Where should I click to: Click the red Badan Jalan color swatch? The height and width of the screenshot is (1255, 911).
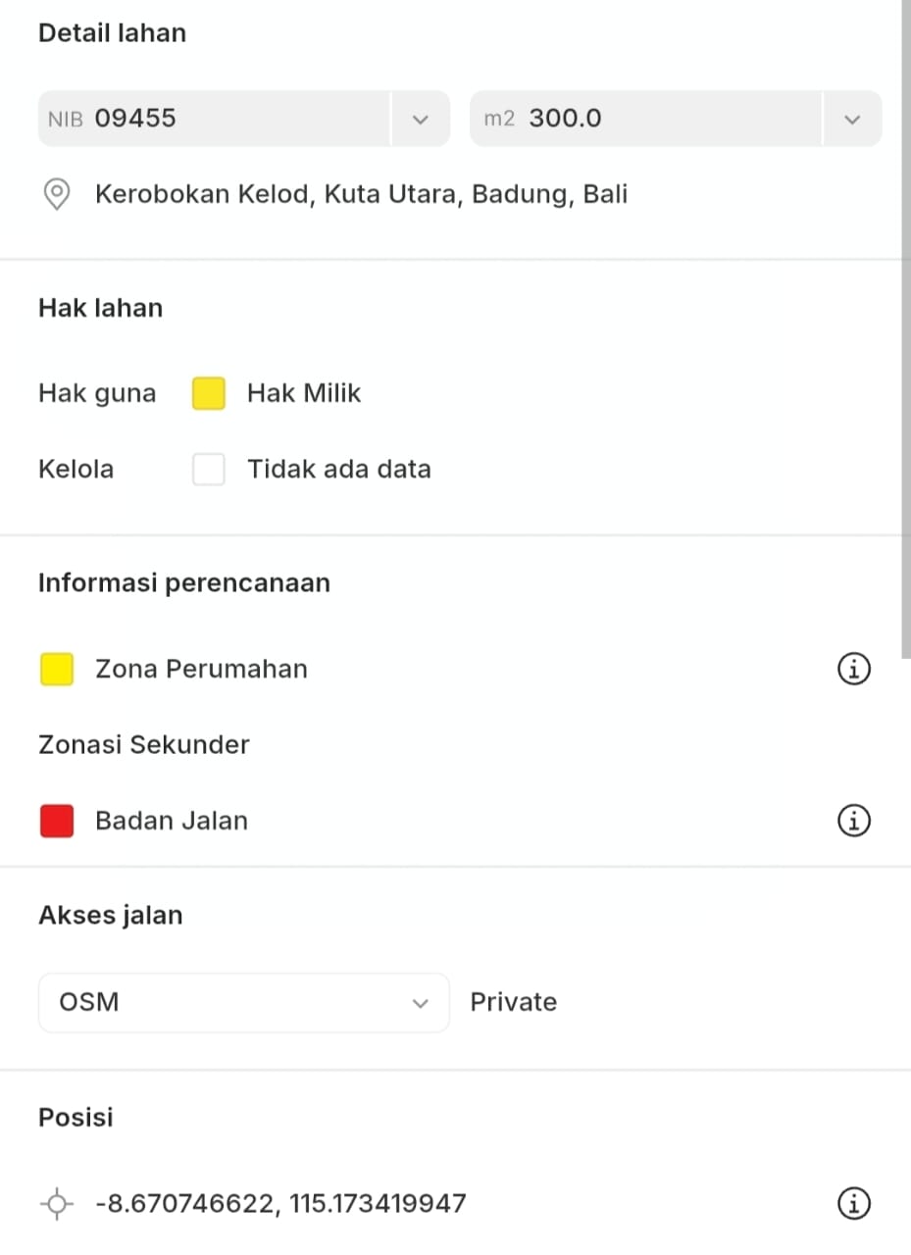[57, 821]
